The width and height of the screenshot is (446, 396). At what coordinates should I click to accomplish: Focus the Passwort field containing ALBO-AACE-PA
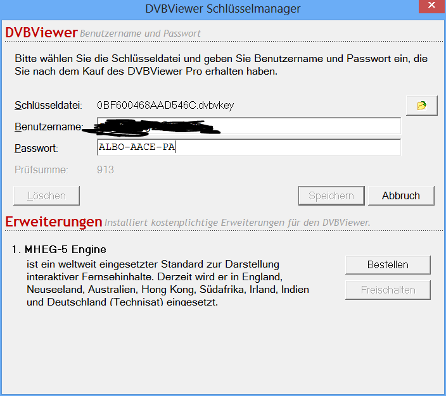[x=249, y=147]
